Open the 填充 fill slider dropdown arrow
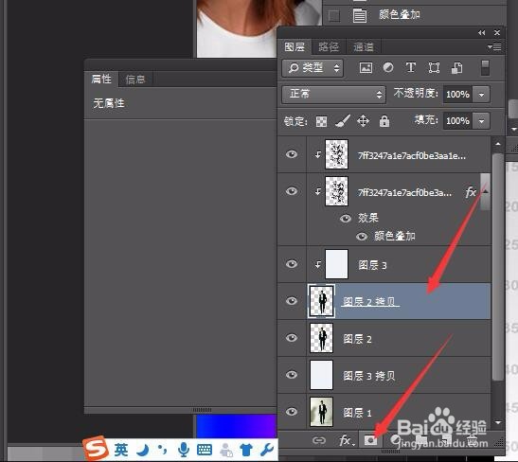Image resolution: width=518 pixels, height=462 pixels. coord(482,121)
